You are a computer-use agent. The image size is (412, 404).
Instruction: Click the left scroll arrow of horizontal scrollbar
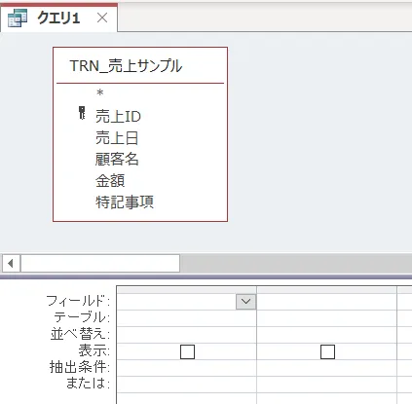(11, 263)
